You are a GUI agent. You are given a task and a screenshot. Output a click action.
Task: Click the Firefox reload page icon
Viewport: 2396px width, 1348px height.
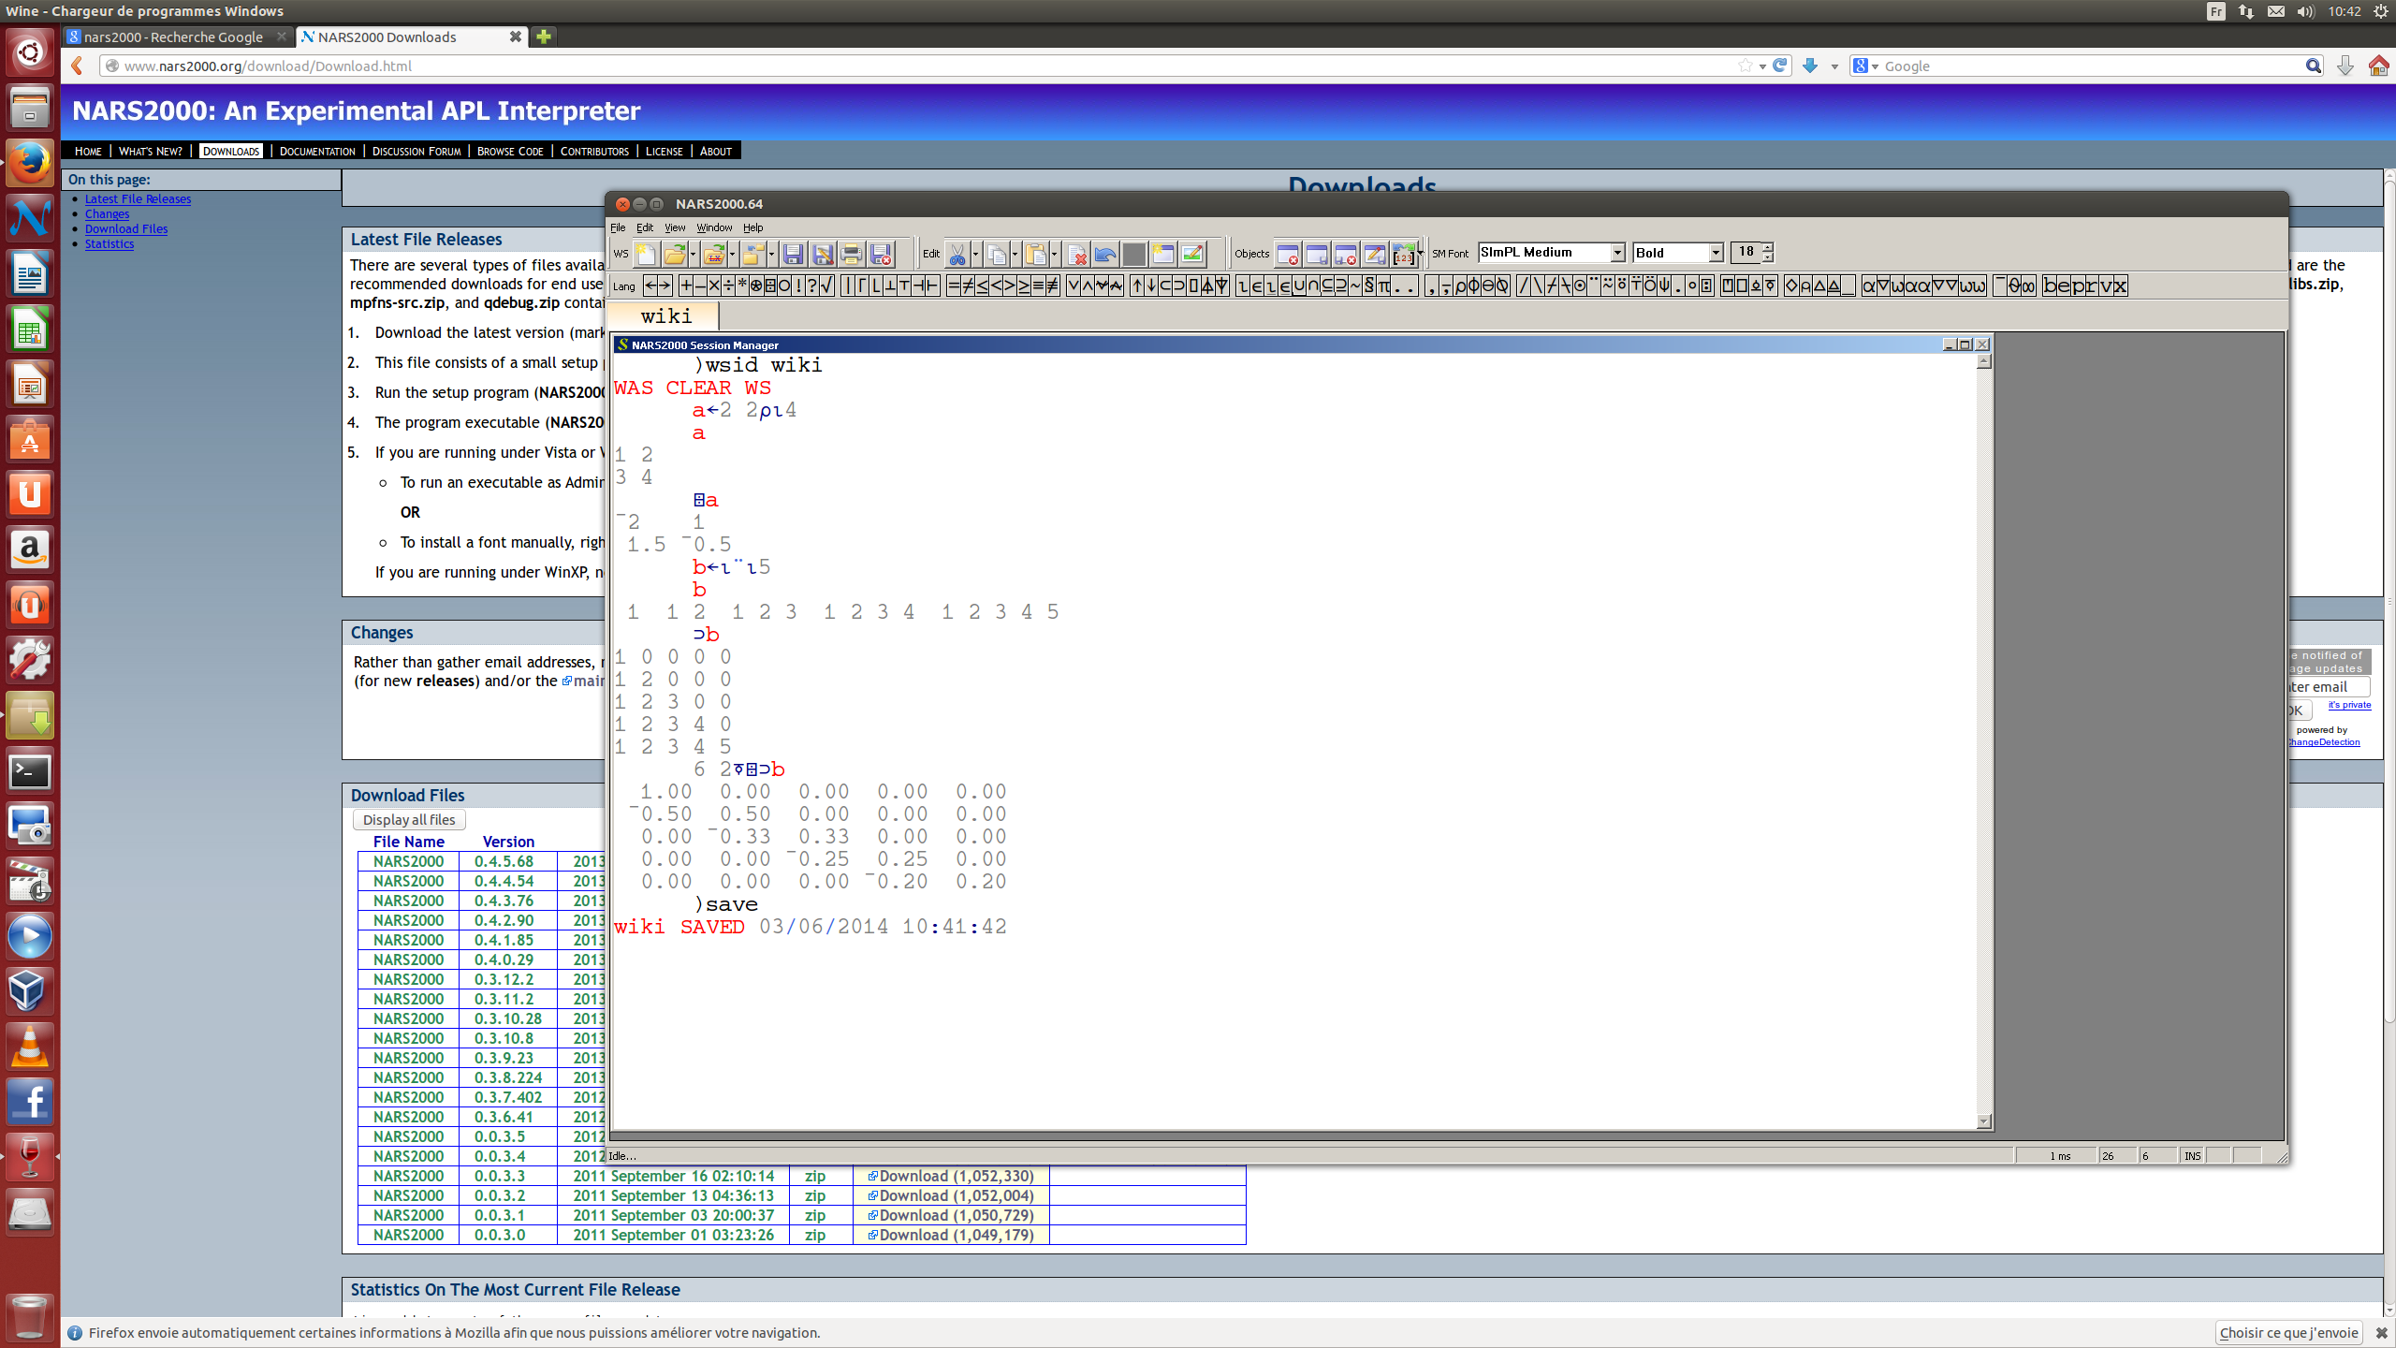coord(1780,66)
